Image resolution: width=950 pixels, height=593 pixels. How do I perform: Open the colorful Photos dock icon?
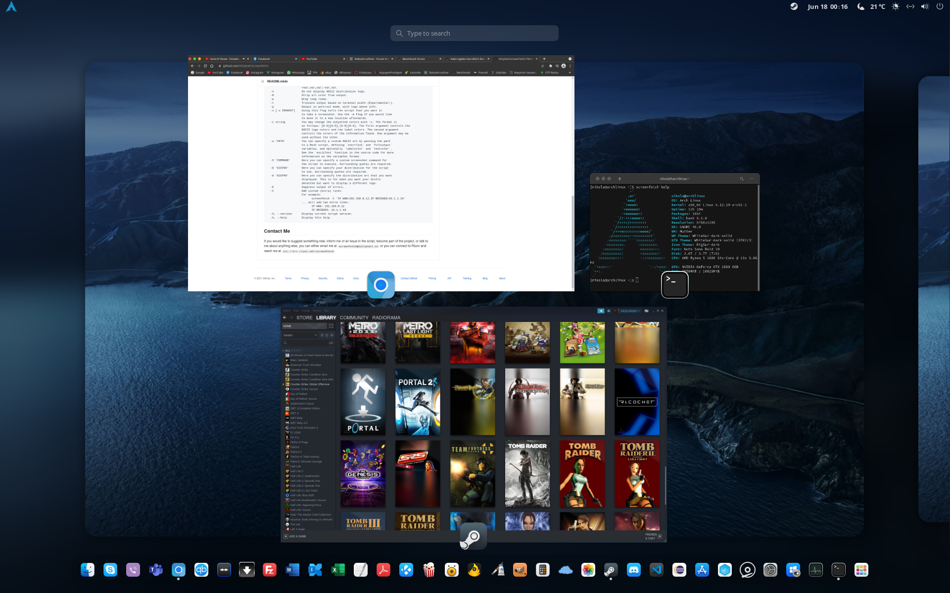588,570
